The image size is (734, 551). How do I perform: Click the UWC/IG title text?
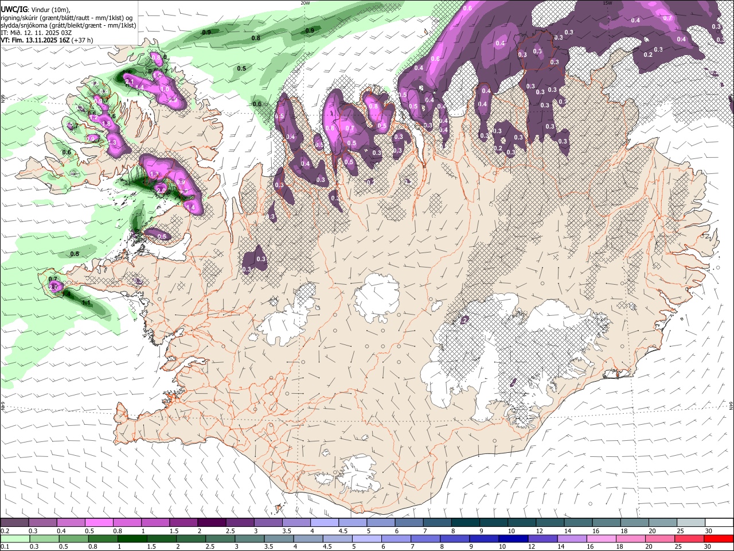pyautogui.click(x=14, y=9)
